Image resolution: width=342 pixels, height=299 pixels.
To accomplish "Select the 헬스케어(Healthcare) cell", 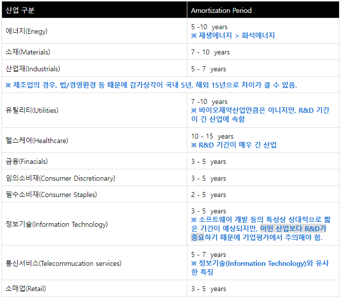I will click(x=37, y=141).
